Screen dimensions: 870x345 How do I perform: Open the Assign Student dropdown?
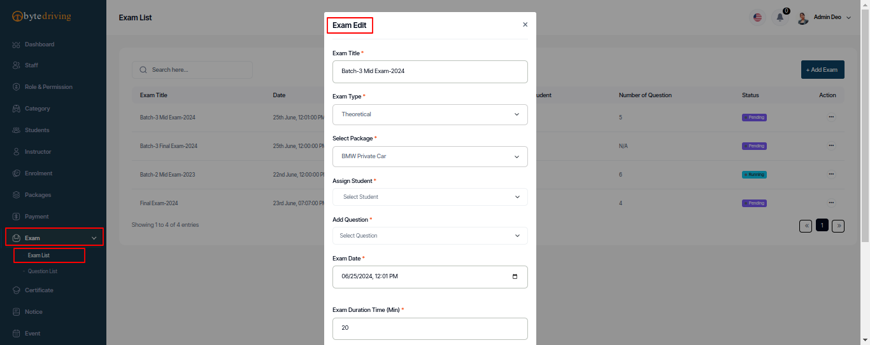[430, 197]
